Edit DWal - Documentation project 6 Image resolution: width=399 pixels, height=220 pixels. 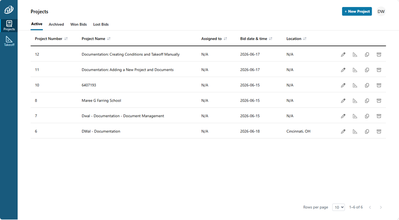pos(343,131)
